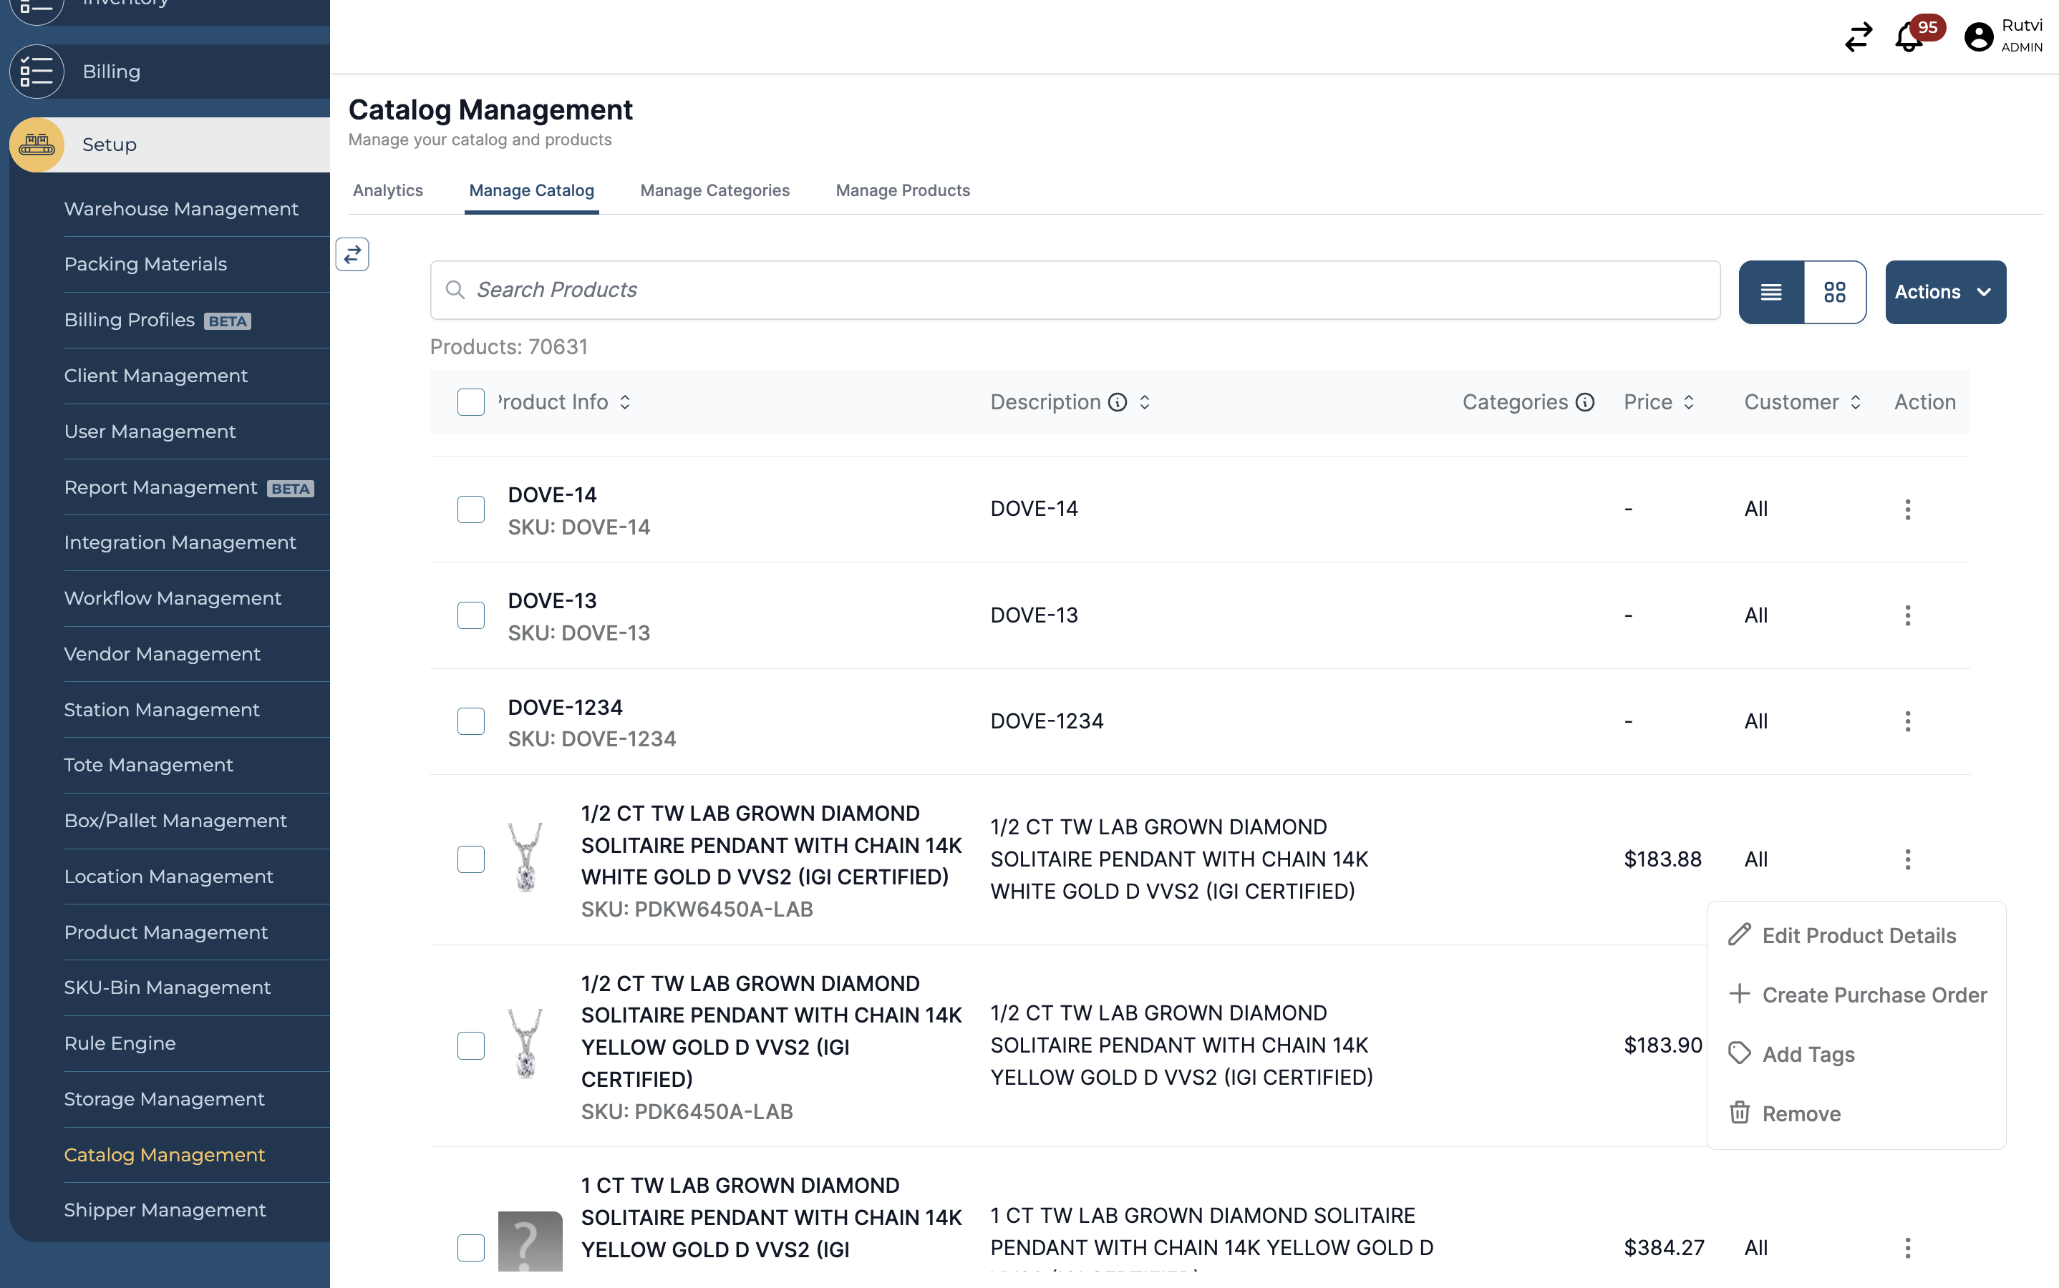Choose Edit Product Details from context menu
The height and width of the screenshot is (1288, 2059).
point(1859,935)
